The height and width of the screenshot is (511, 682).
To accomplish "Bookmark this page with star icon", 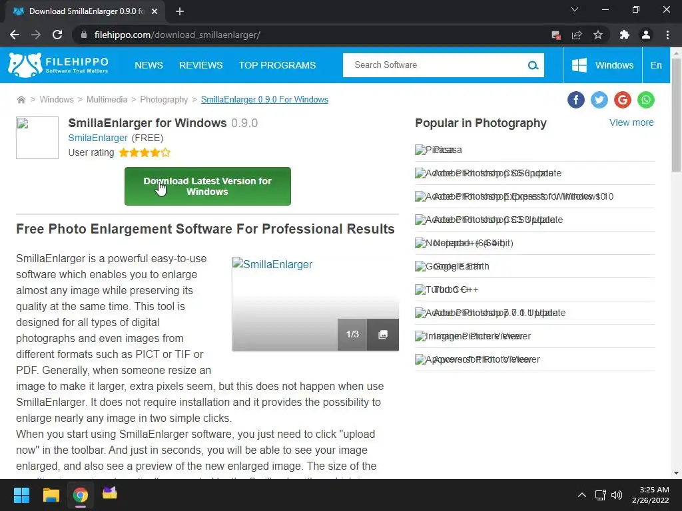I will pyautogui.click(x=598, y=35).
